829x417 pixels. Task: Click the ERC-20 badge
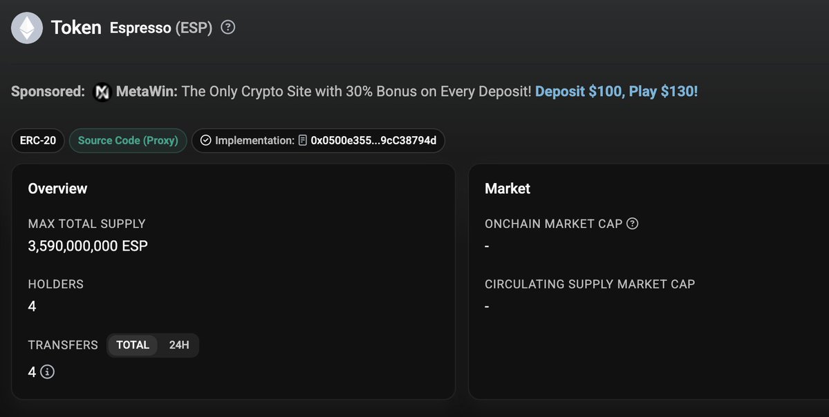[x=38, y=141]
